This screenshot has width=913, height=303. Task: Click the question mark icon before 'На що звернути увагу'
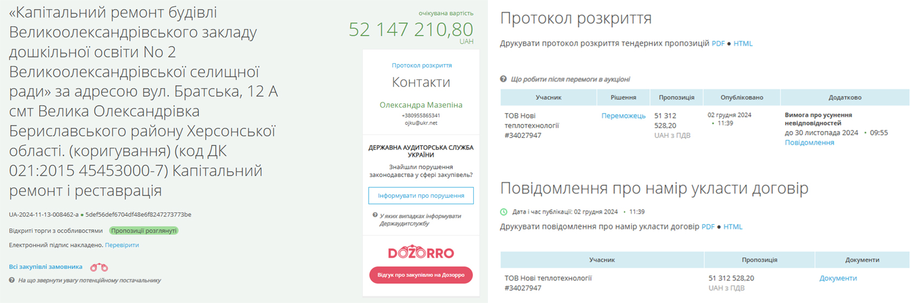(x=12, y=280)
